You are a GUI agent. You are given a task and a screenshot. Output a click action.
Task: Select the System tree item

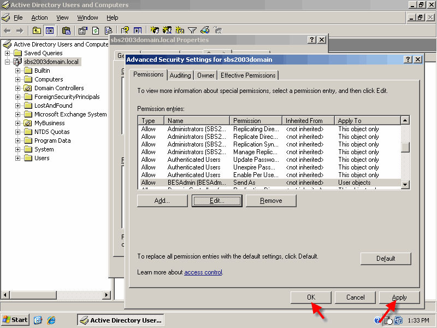coord(44,149)
